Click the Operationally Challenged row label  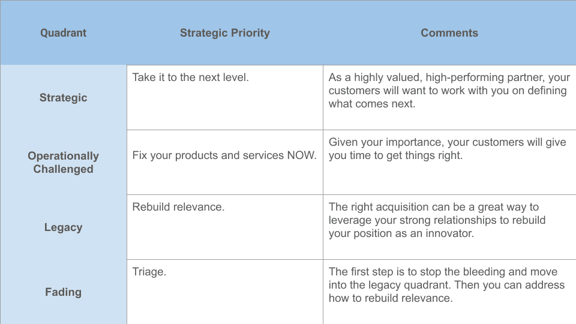(x=63, y=163)
